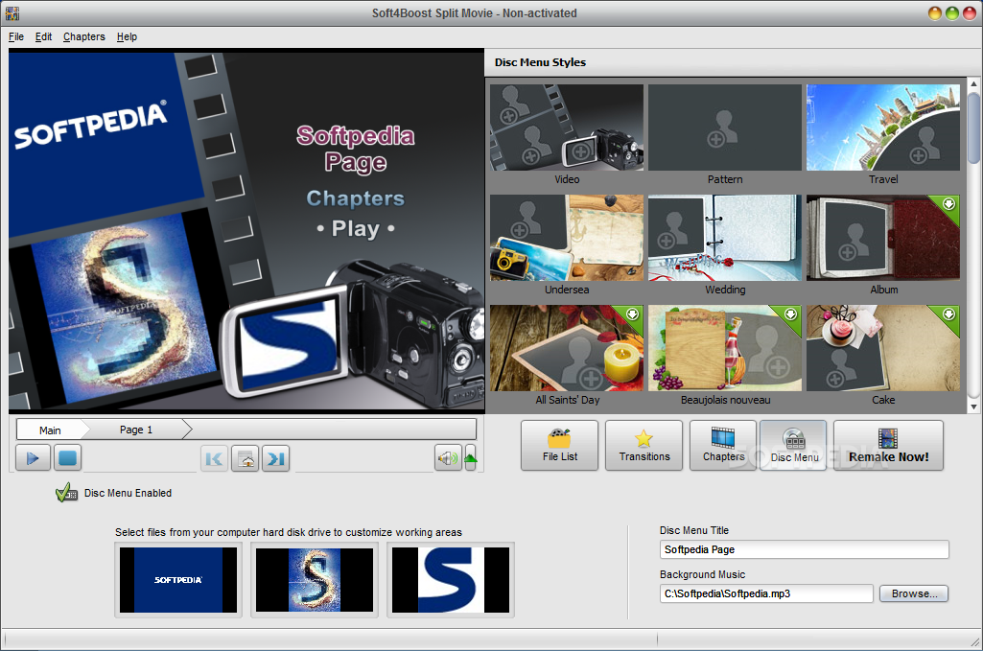Open the Chapters menu
Screen dimensions: 983x651
[84, 37]
